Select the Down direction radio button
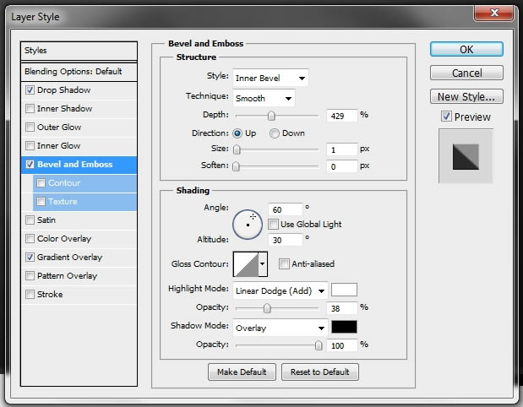Viewport: 523px width, 407px height. [275, 133]
